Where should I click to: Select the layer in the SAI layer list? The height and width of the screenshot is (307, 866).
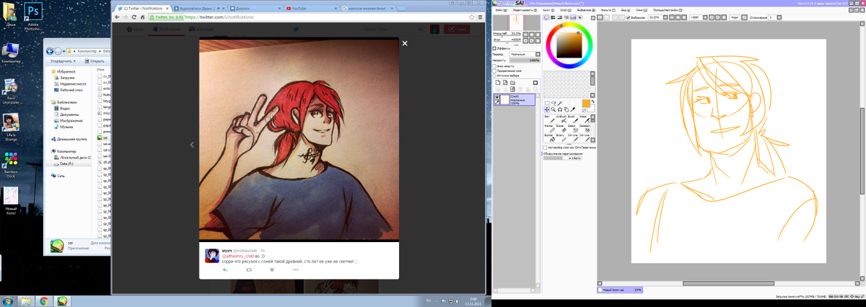point(514,99)
